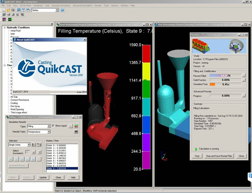Expand the Single State selection dropdown
252x193 pixels.
29,145
